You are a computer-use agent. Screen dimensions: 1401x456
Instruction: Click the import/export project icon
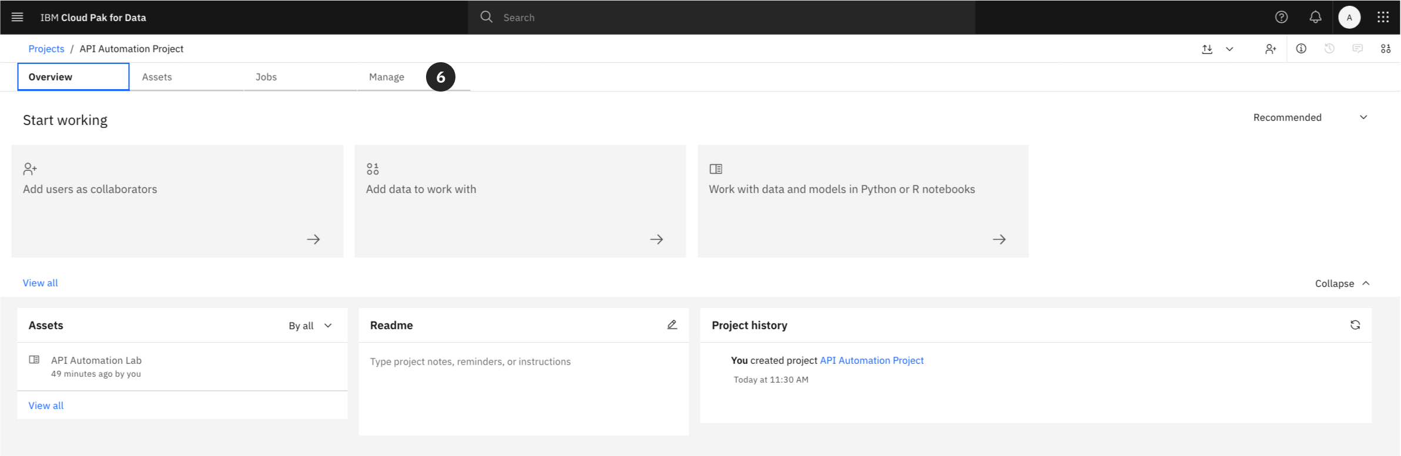[x=1207, y=49]
